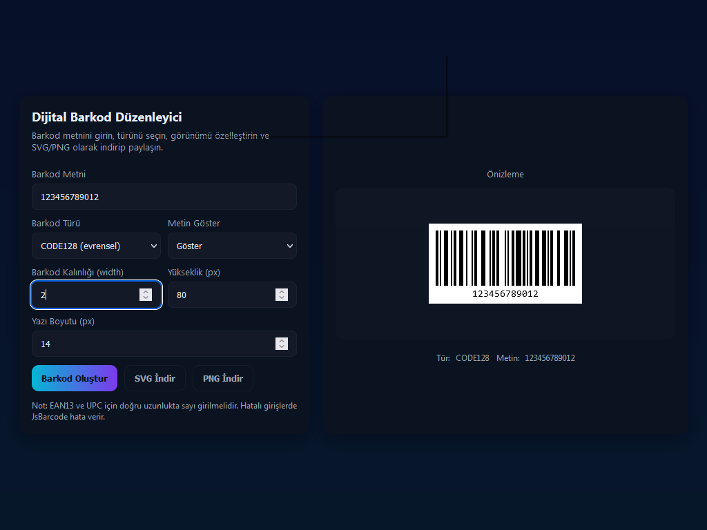Viewport: 707px width, 530px height.
Task: Download the barcode via SVG İndir
Action: [x=155, y=378]
